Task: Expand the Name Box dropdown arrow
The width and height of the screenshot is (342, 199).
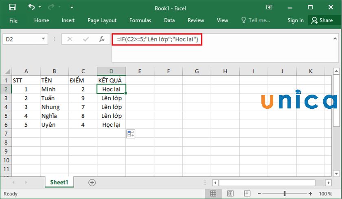Action: [44, 39]
